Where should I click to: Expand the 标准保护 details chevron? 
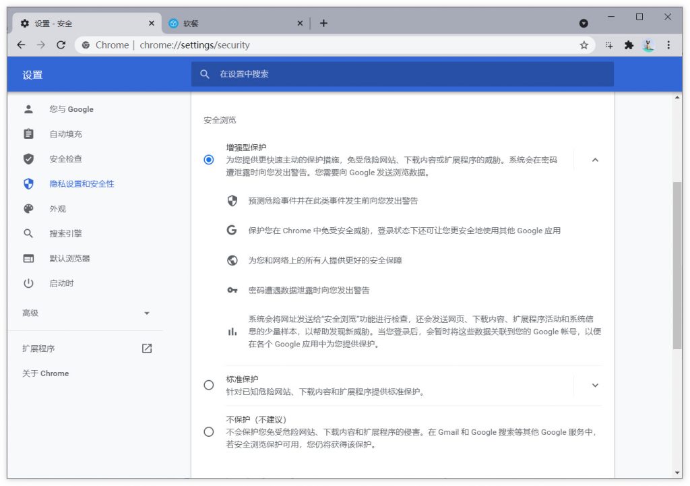pos(594,385)
